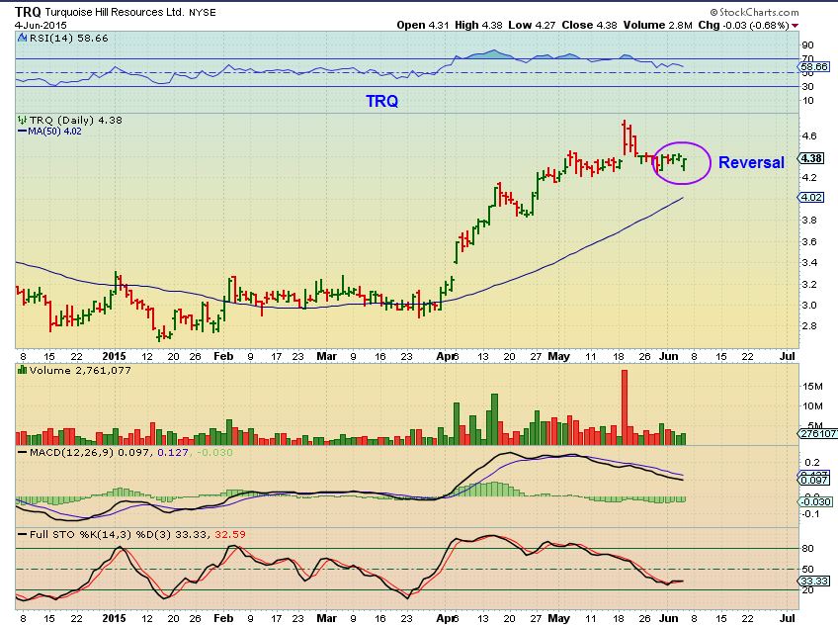Click the RSI indicator icon beside RSI(14)
Image resolution: width=838 pixels, height=627 pixels.
pyautogui.click(x=23, y=38)
